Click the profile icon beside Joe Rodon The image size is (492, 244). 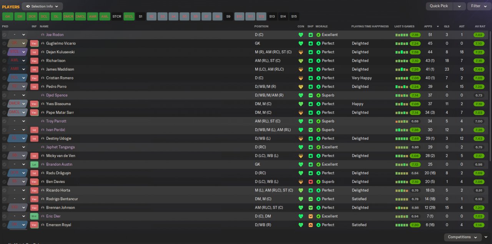43,35
